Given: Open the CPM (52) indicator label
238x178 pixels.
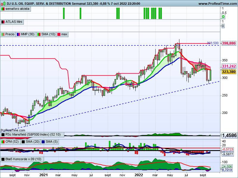Looking at the screenshot, I should point(12,142).
